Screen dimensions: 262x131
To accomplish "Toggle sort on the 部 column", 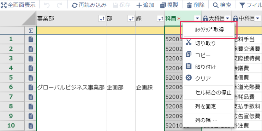I will (x=131, y=19).
